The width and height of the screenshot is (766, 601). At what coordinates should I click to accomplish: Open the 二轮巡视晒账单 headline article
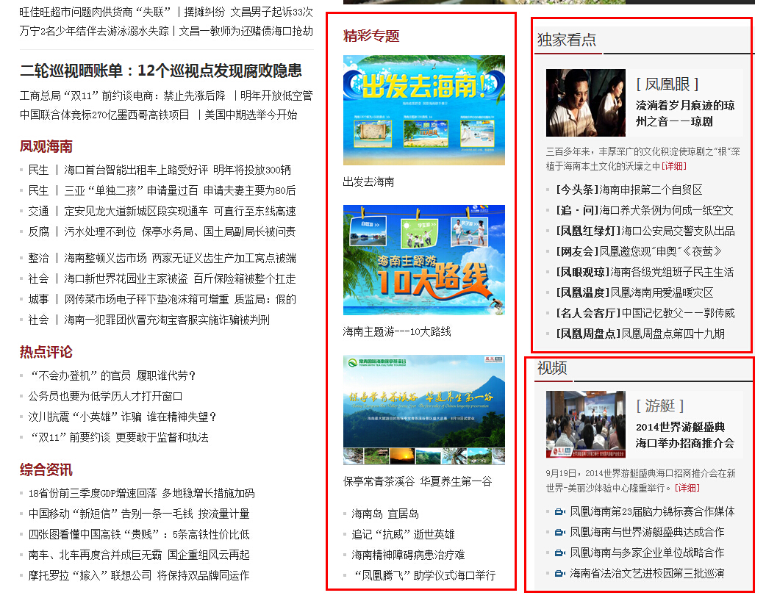tap(160, 71)
